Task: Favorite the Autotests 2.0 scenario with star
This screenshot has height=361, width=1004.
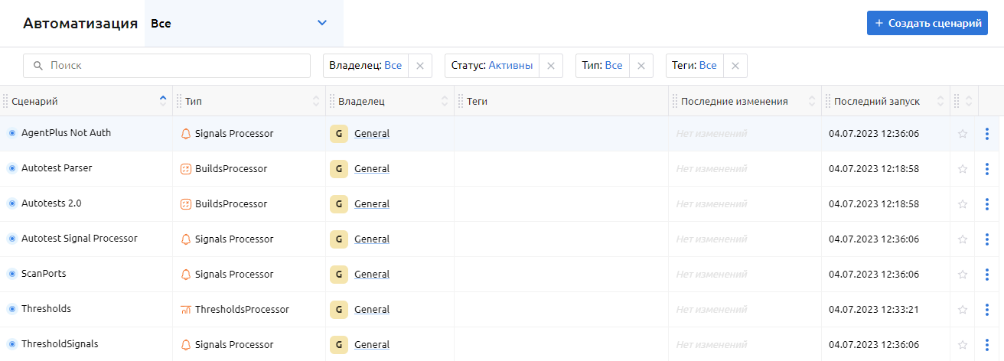Action: pyautogui.click(x=963, y=204)
